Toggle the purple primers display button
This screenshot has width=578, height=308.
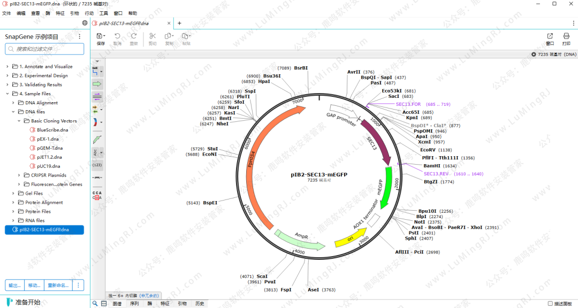[x=97, y=97]
